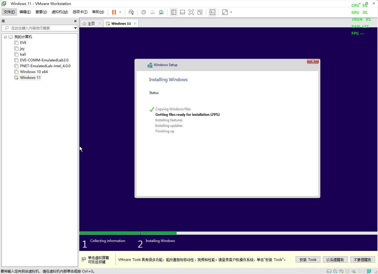
Task: Select the Windows 11 virtual machine entry
Action: pyautogui.click(x=30, y=78)
